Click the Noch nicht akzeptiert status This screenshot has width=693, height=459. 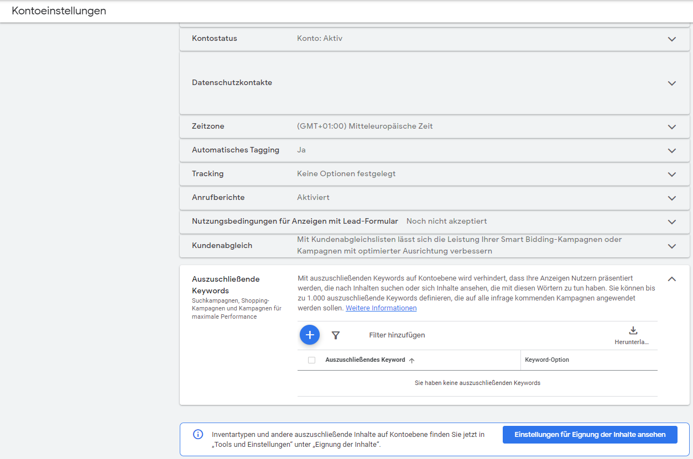click(x=446, y=221)
